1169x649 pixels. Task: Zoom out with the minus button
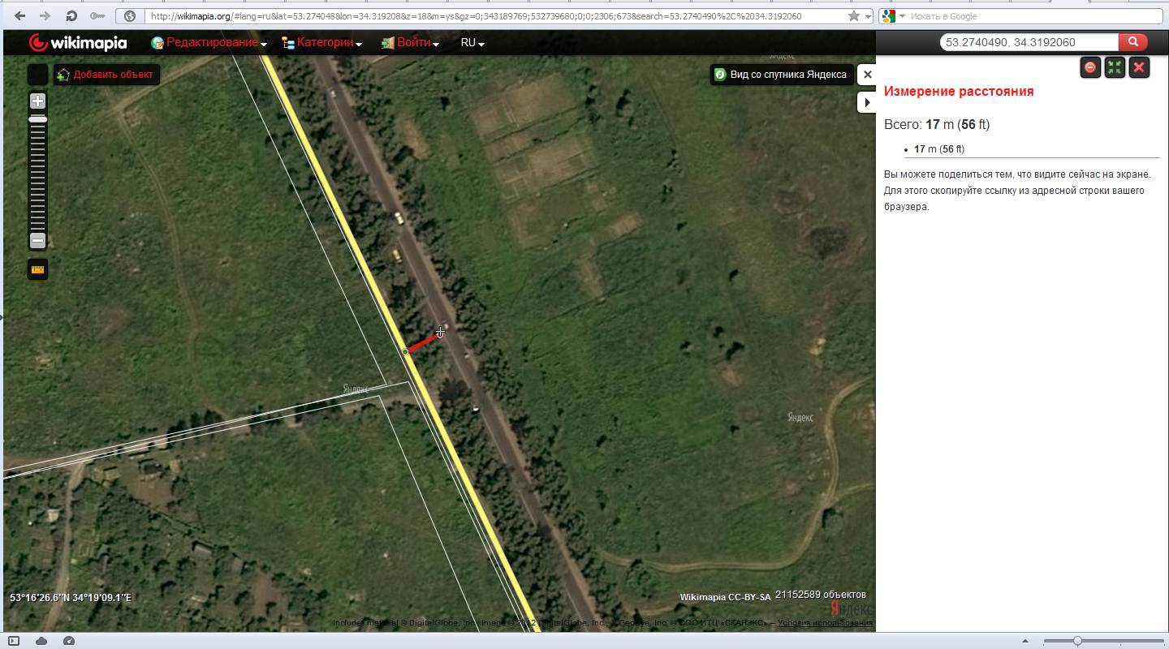click(x=37, y=240)
